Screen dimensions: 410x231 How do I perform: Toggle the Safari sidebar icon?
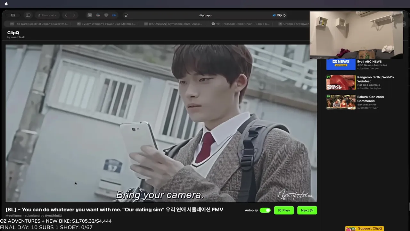pos(28,15)
